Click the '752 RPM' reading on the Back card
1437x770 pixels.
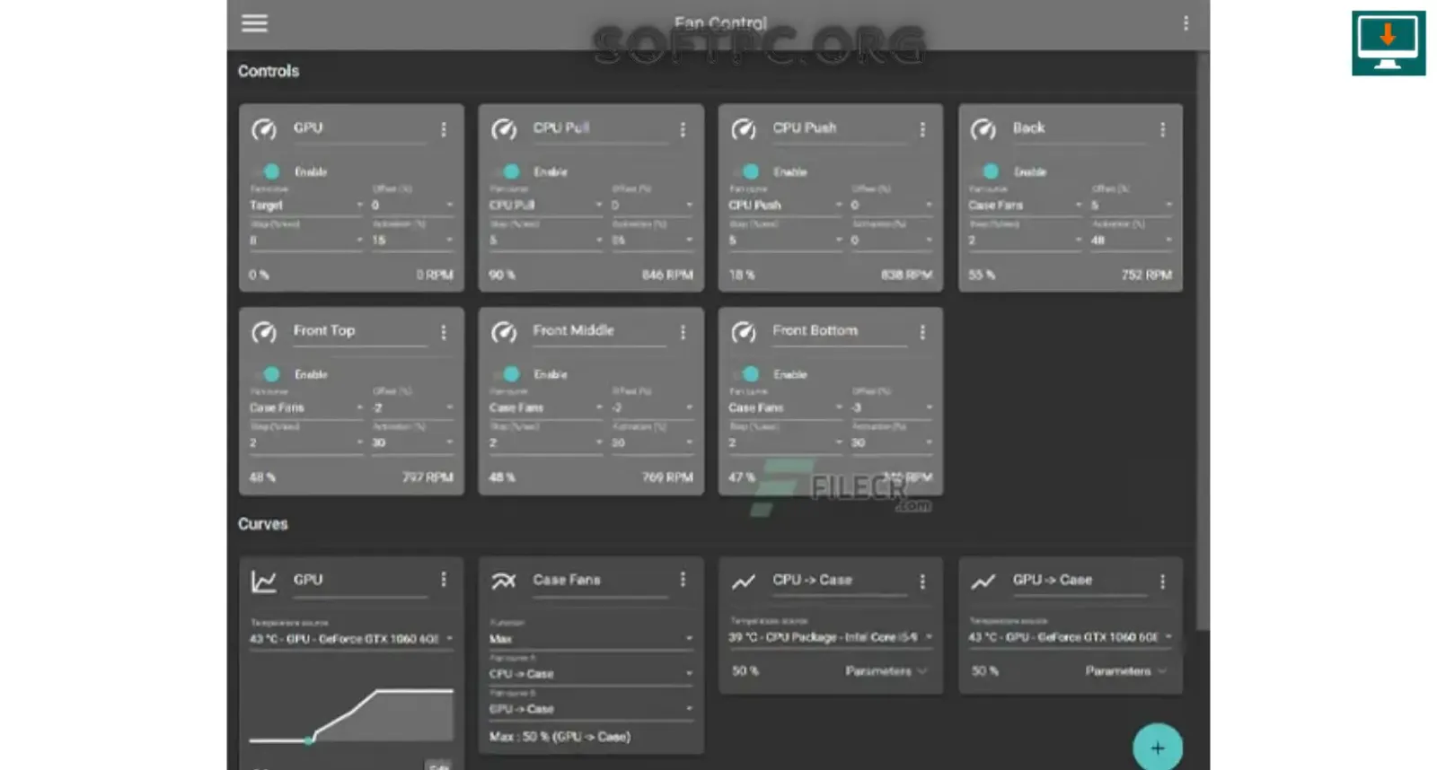pyautogui.click(x=1146, y=275)
